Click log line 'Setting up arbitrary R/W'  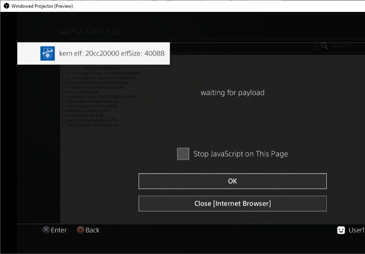[x=85, y=111]
